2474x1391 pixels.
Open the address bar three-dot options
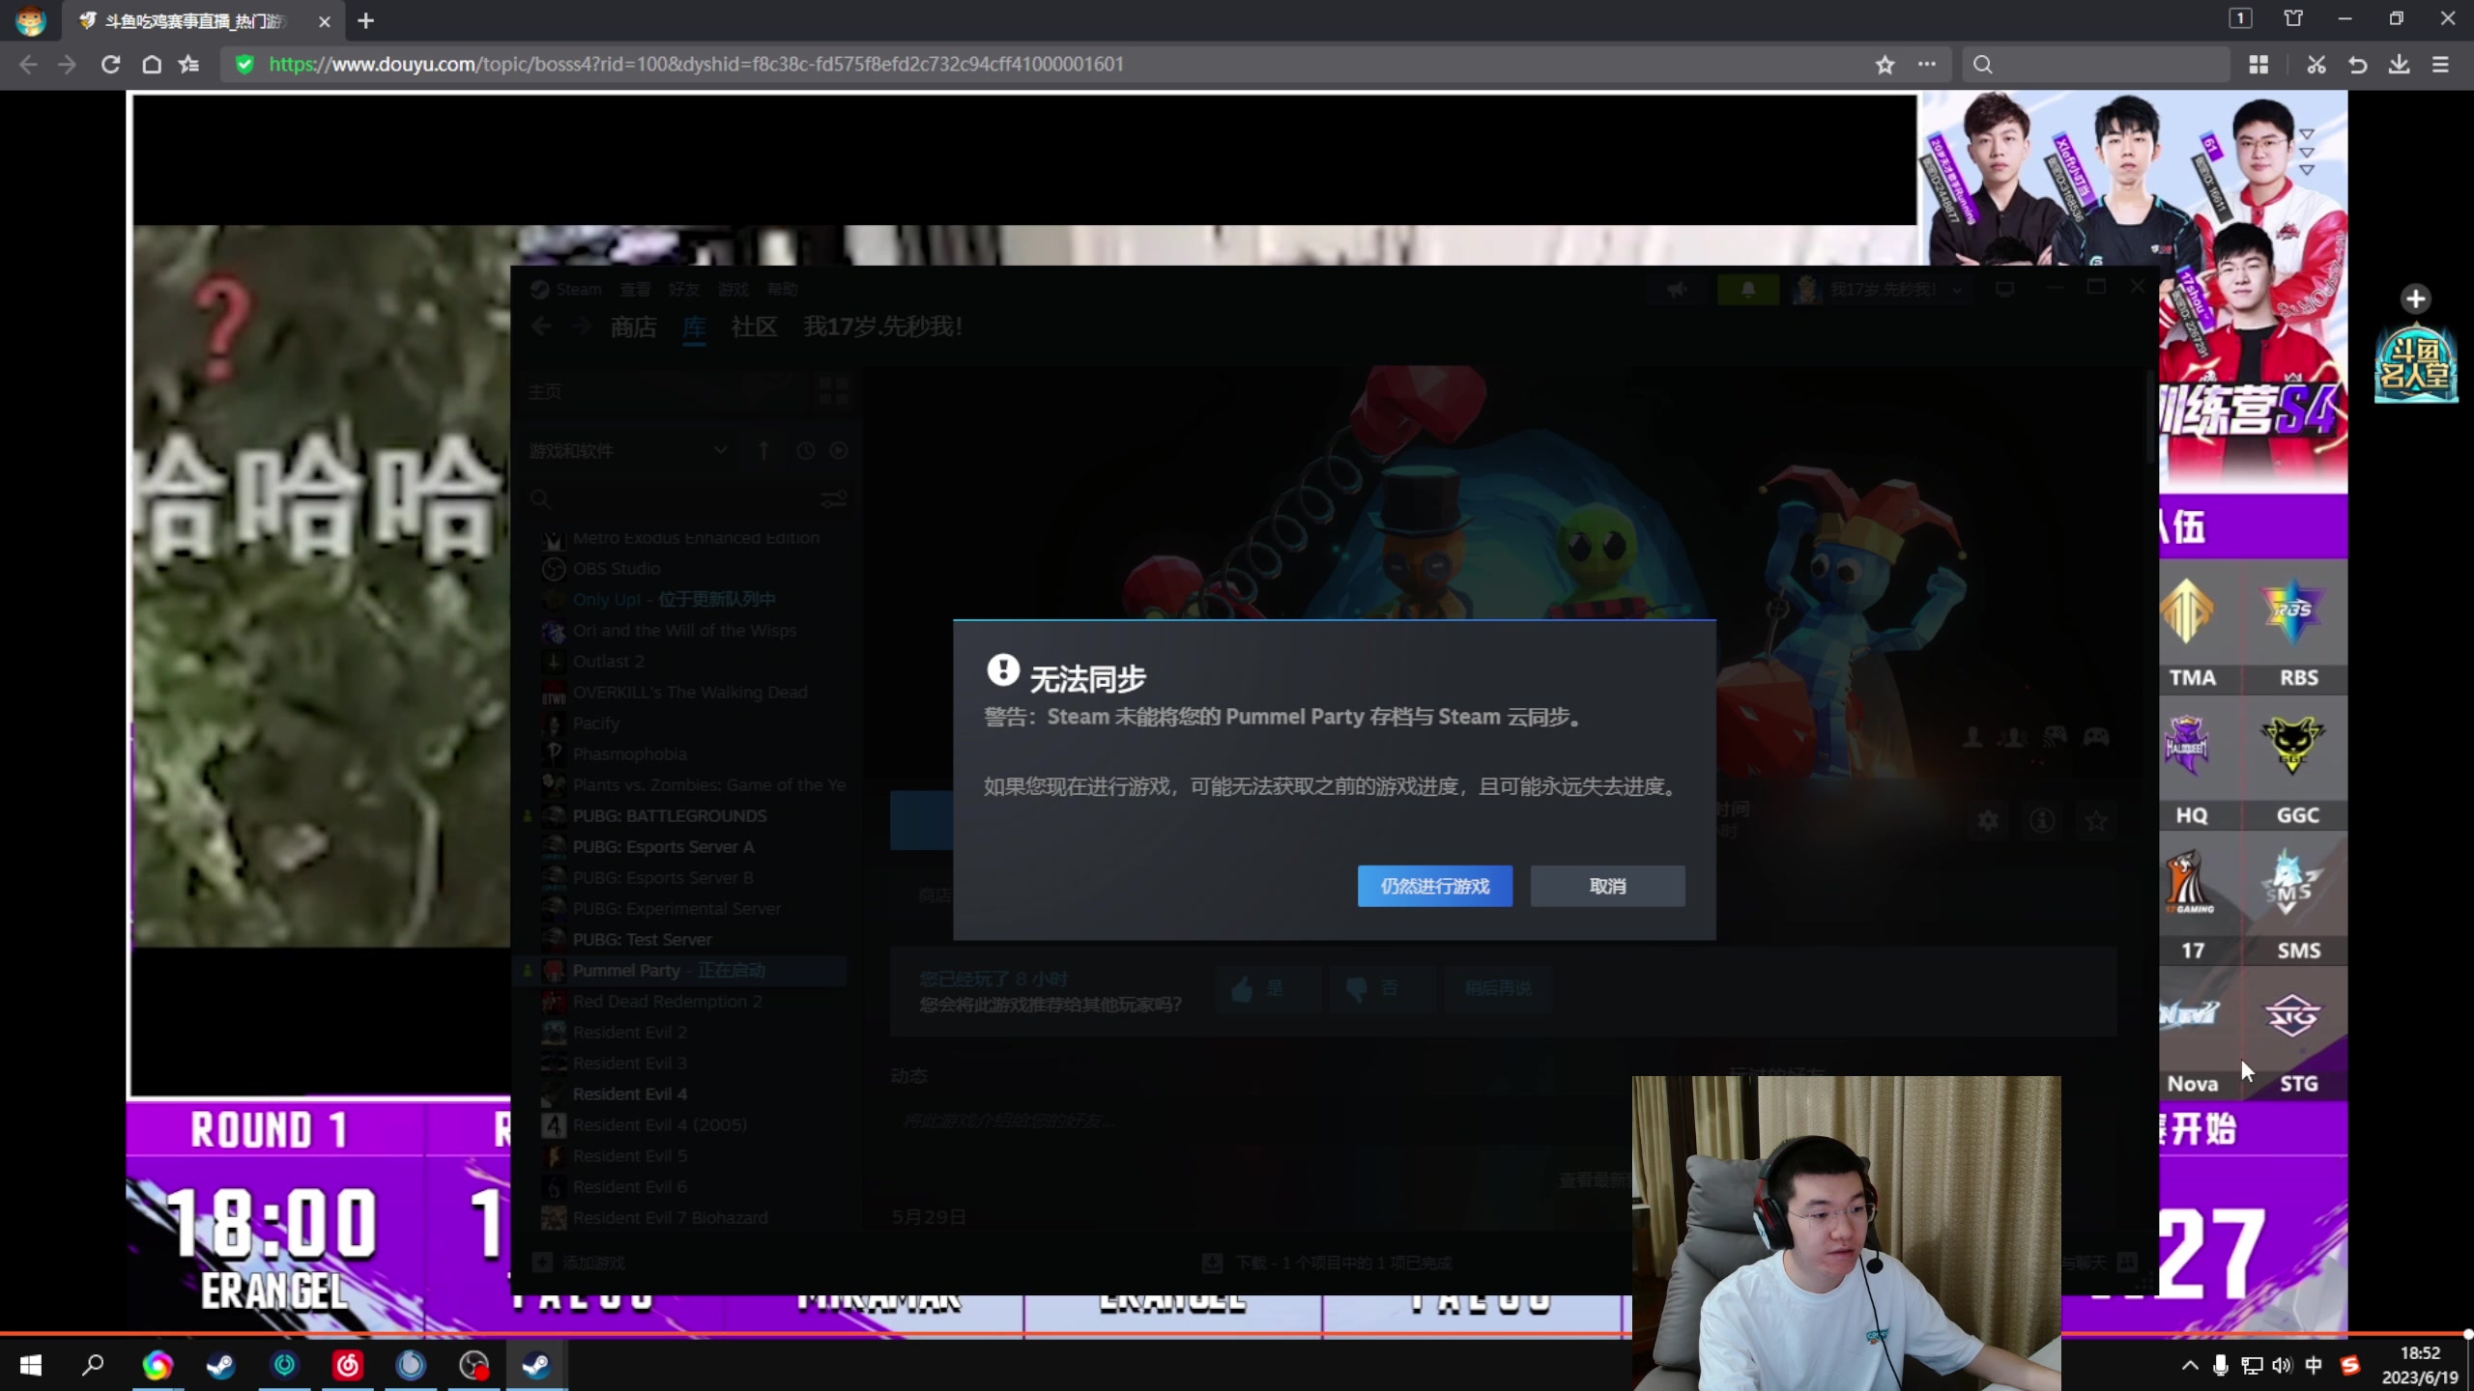point(1927,65)
